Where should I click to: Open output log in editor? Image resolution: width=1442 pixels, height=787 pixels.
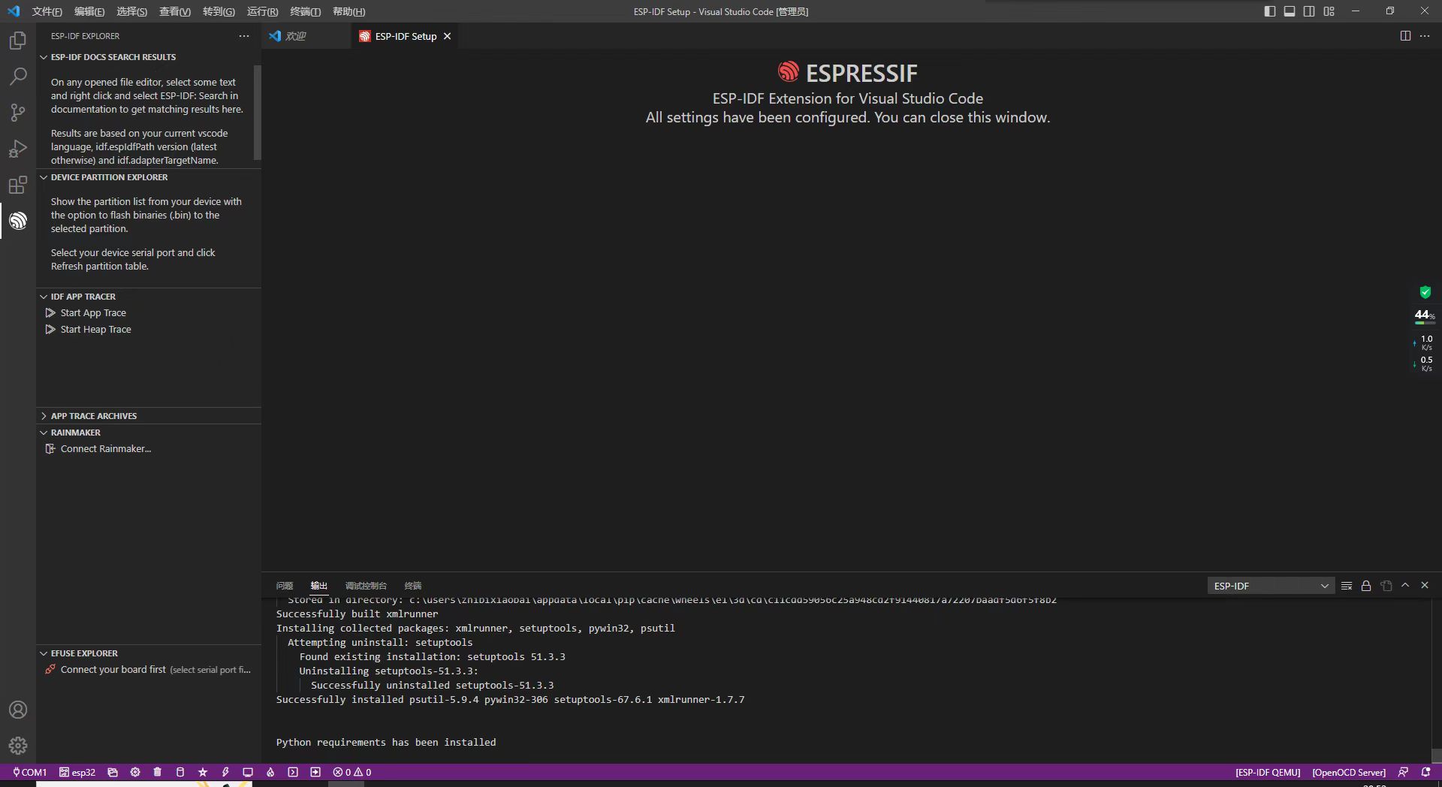[x=1386, y=586]
